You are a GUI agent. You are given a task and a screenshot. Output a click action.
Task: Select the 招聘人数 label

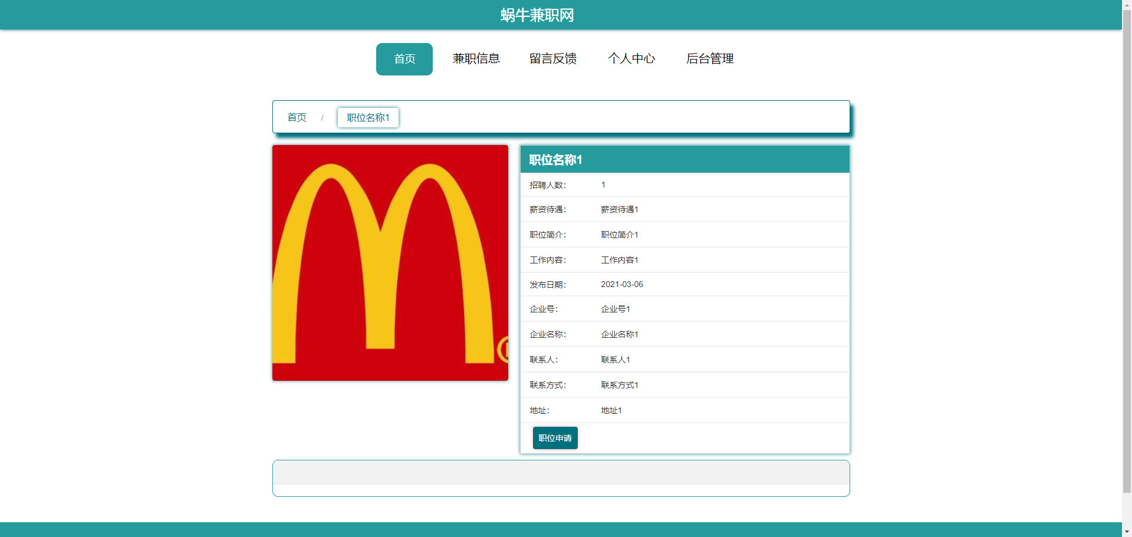[x=548, y=185]
